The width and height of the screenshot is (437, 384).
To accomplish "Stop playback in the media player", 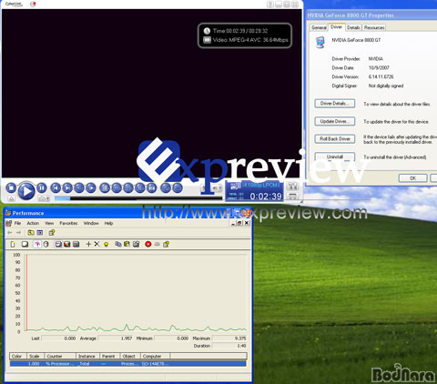I will click(11, 188).
